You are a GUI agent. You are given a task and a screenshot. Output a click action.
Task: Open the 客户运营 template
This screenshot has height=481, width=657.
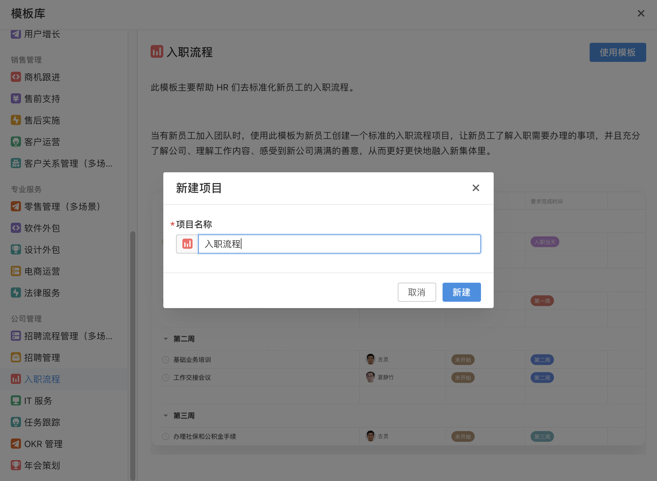[x=42, y=142]
